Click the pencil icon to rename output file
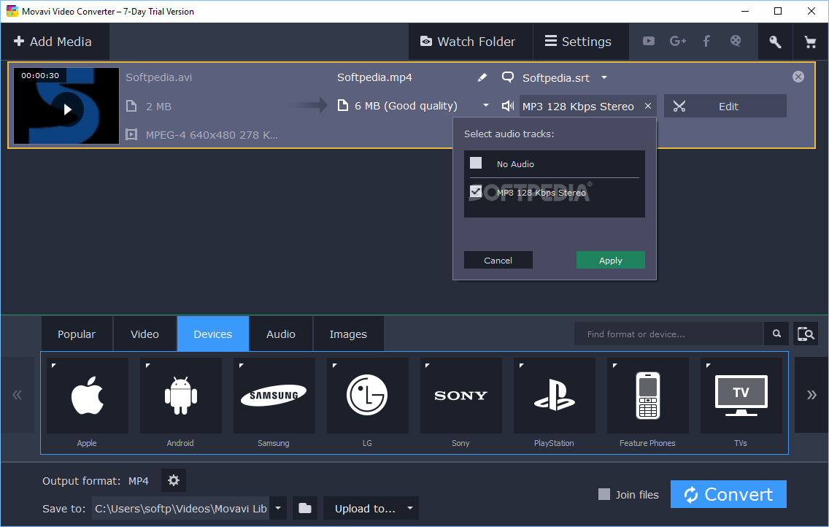The width and height of the screenshot is (829, 527). coord(482,77)
